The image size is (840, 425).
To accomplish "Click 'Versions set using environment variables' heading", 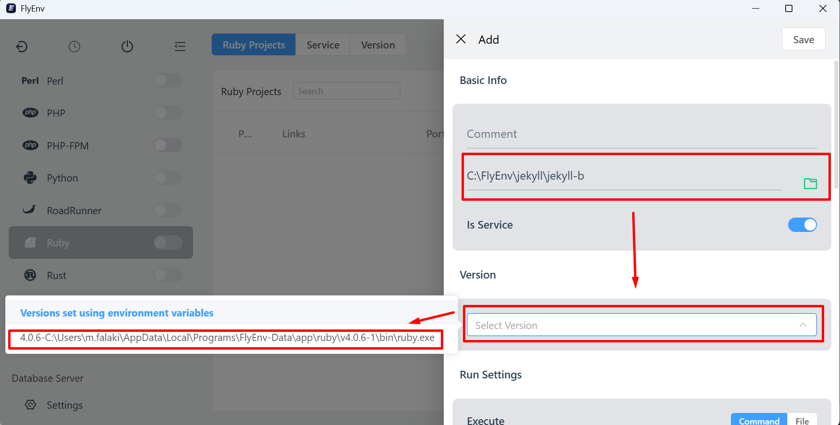I will (x=117, y=313).
